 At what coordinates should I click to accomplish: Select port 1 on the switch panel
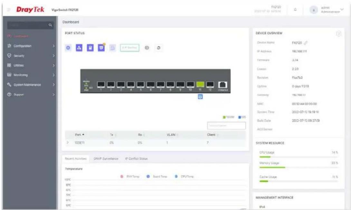click(101, 85)
